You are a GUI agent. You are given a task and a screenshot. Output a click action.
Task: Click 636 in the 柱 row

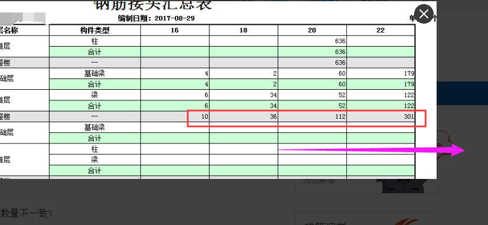pos(340,41)
